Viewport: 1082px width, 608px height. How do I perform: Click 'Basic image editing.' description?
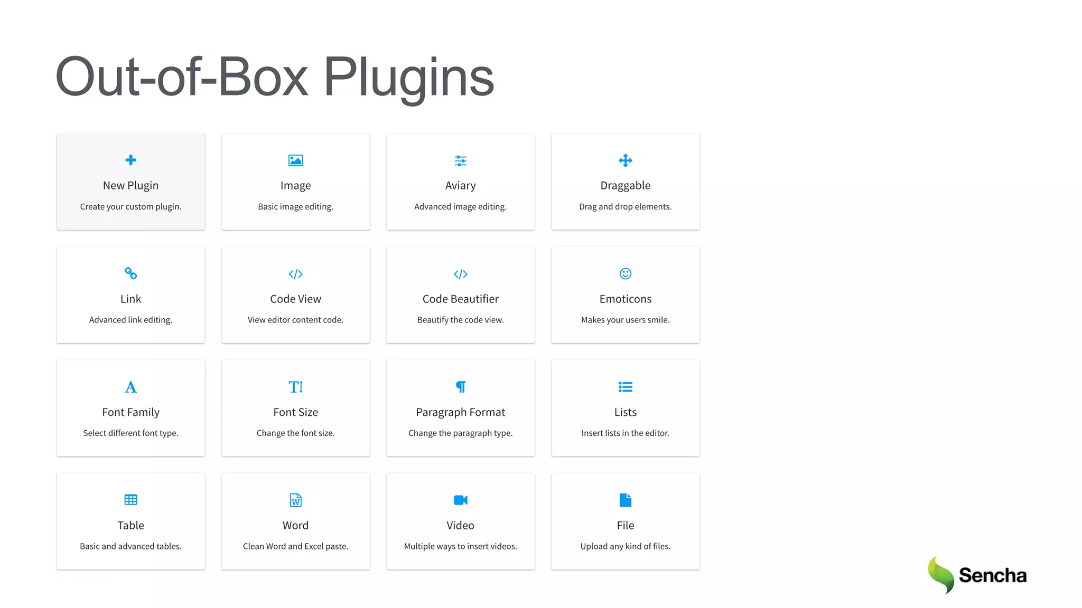(x=295, y=206)
